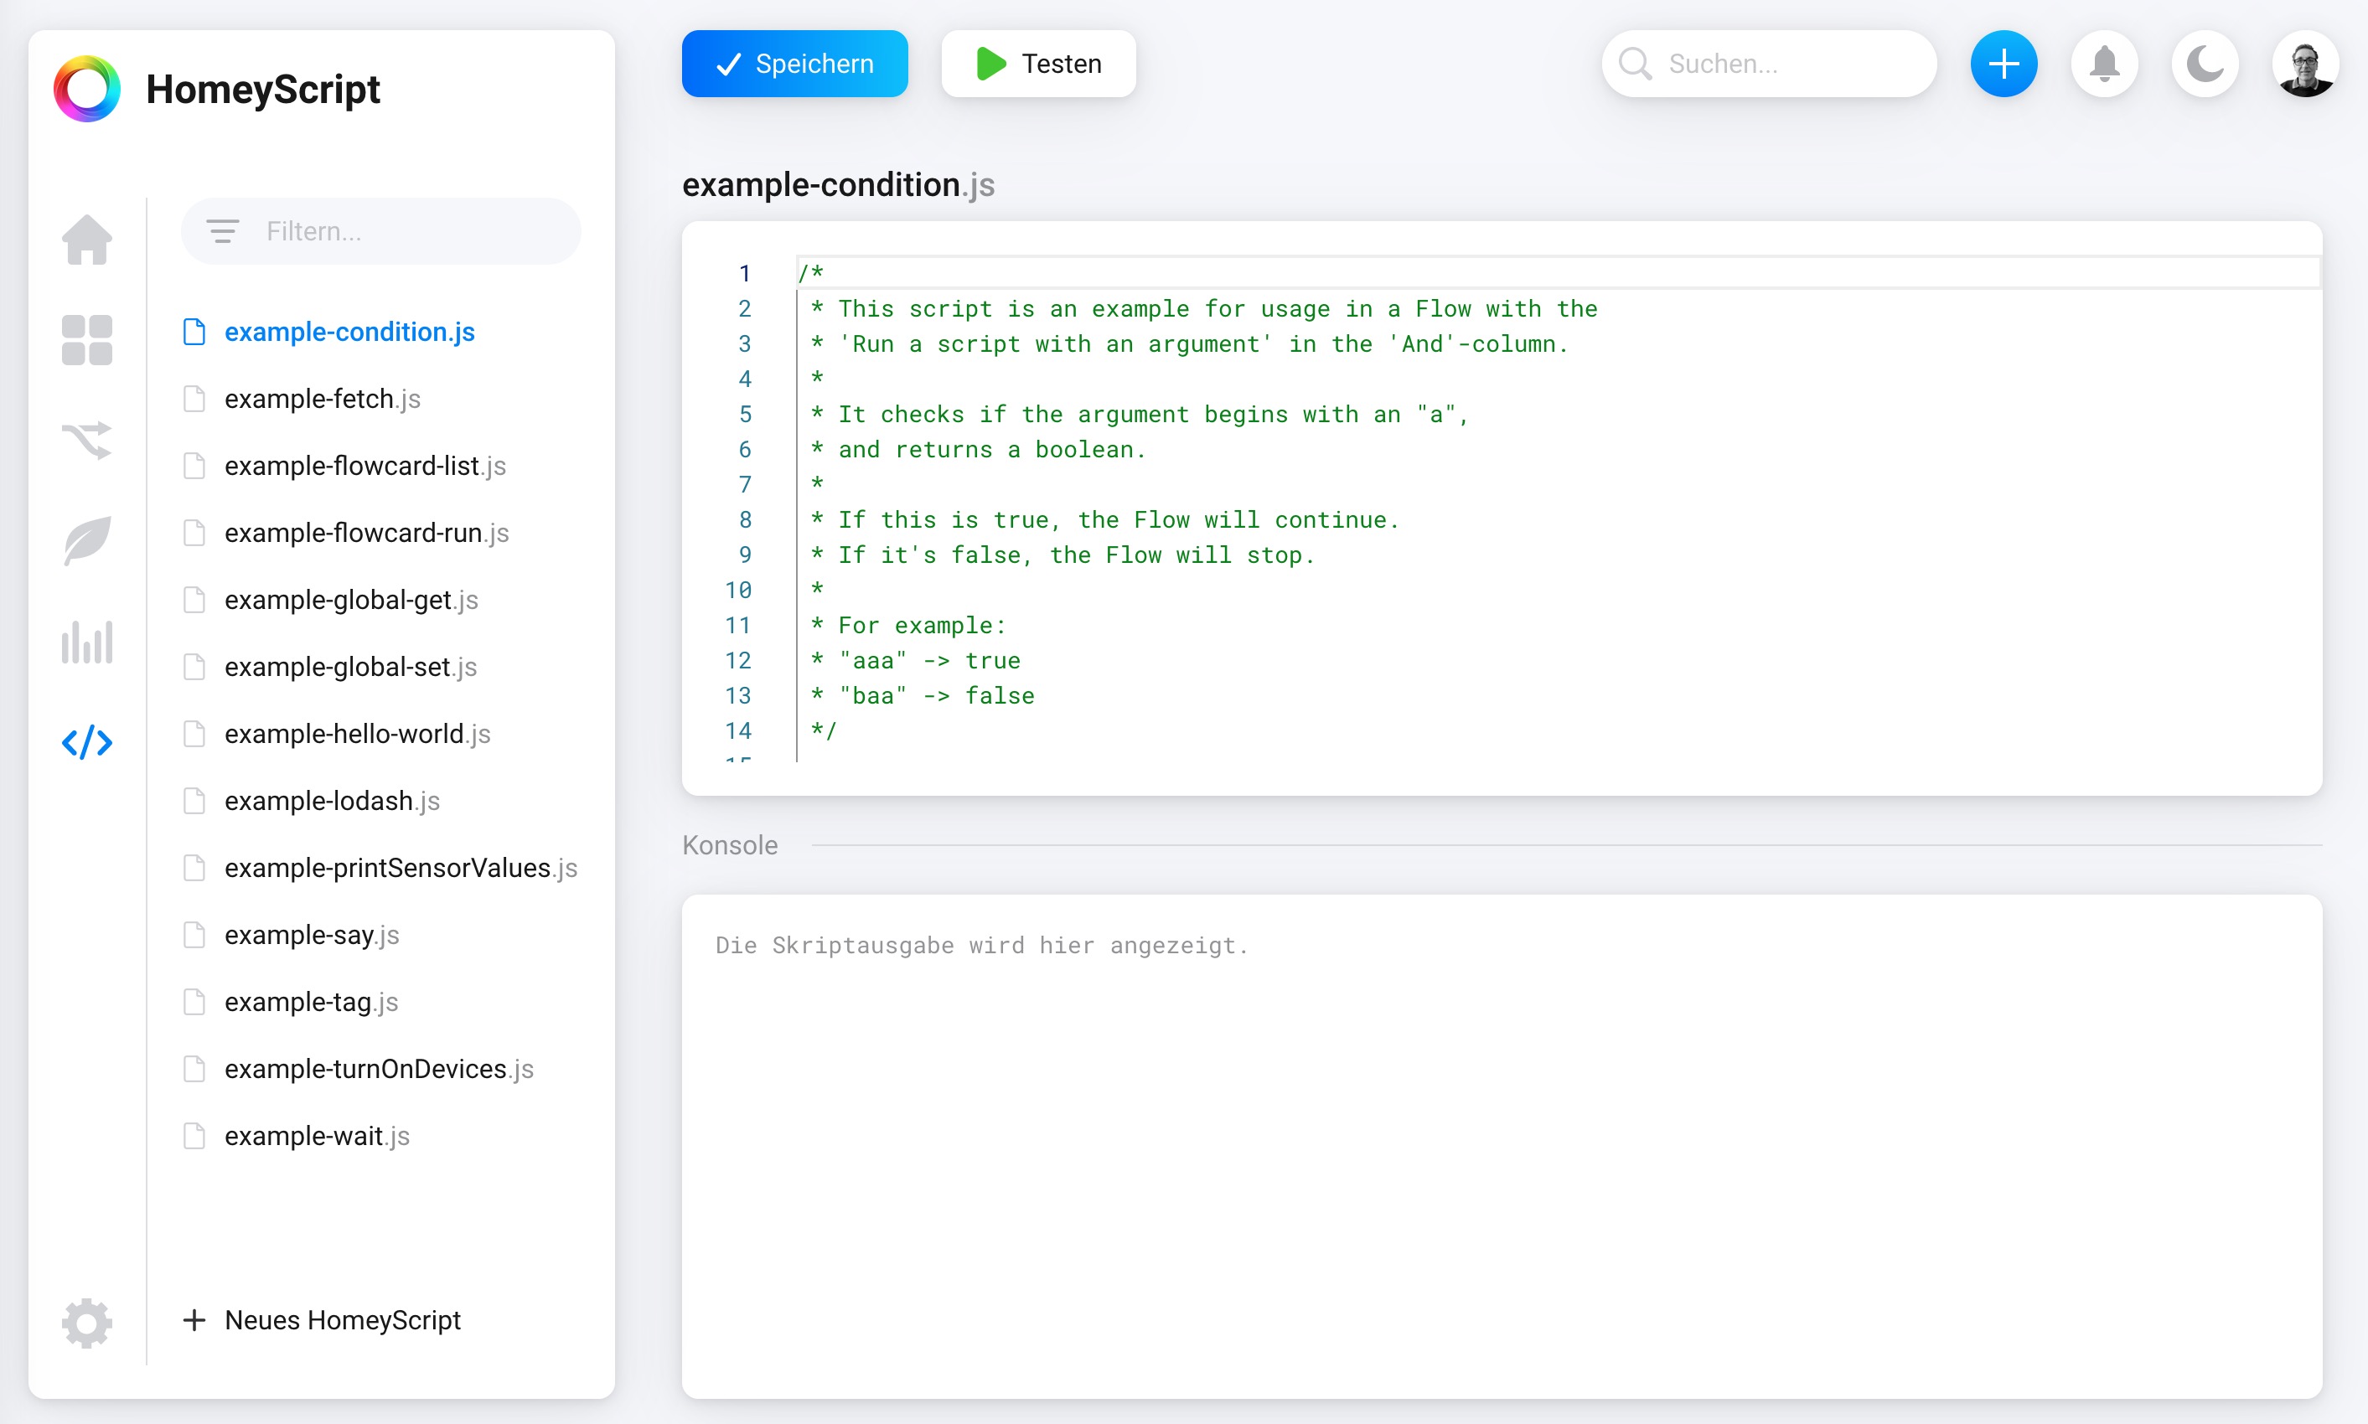Open Insights bar chart icon
The height and width of the screenshot is (1424, 2368).
[86, 642]
